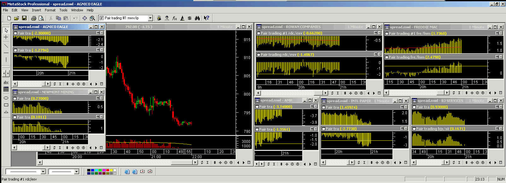Toggle checkbox of Pair trading #1 rdc/esv panel
The height and width of the screenshot is (183, 506).
coord(259,33)
